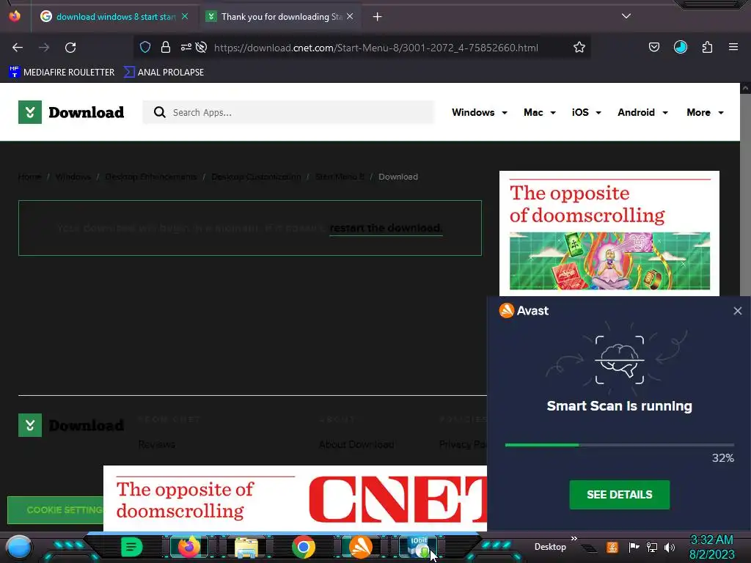Open Action Center flag in tray
The image size is (751, 563).
click(633, 547)
